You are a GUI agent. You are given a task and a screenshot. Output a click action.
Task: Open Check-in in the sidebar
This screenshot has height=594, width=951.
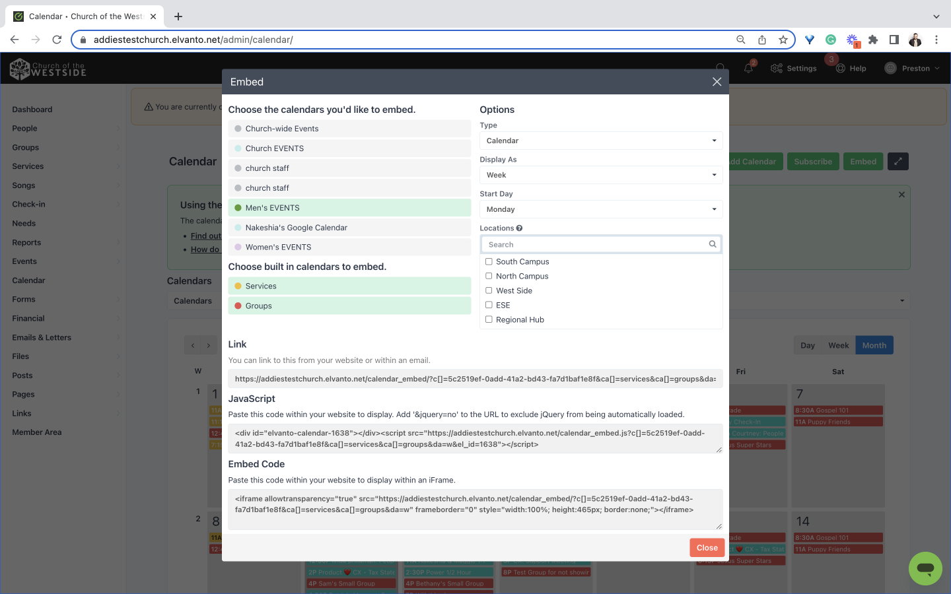point(28,205)
